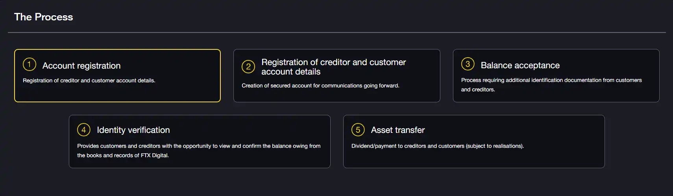Screen dimensions: 673x196
Task: Click 'account details' second title line in step 2
Action: (x=291, y=72)
